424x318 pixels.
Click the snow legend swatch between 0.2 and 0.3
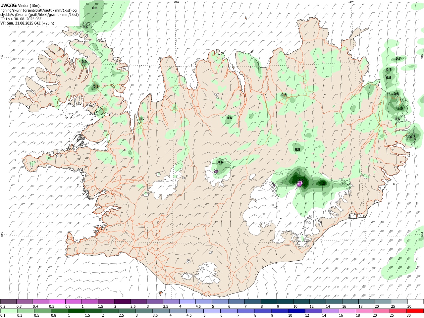(8, 301)
